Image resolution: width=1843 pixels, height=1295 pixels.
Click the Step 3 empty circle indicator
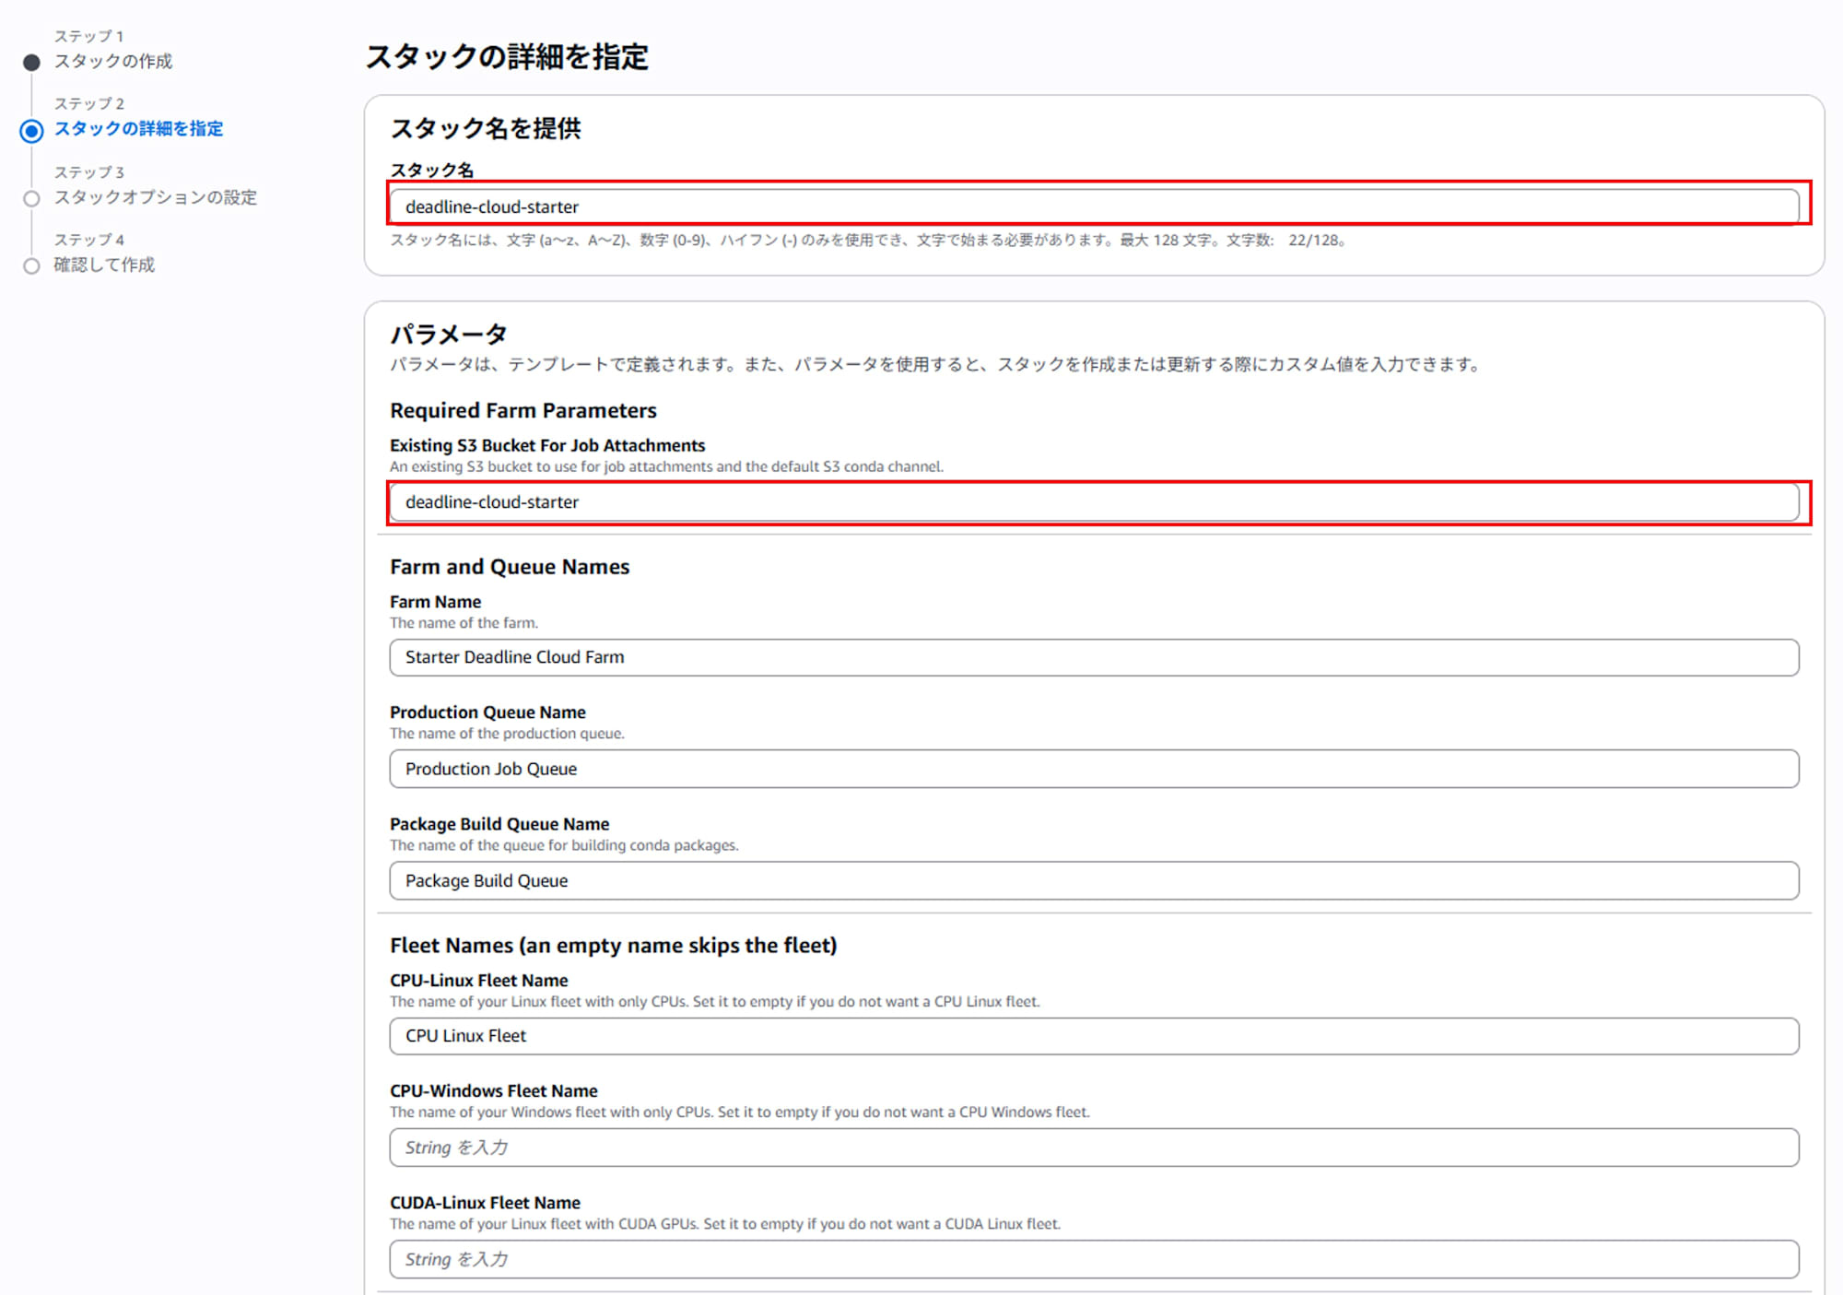click(31, 198)
